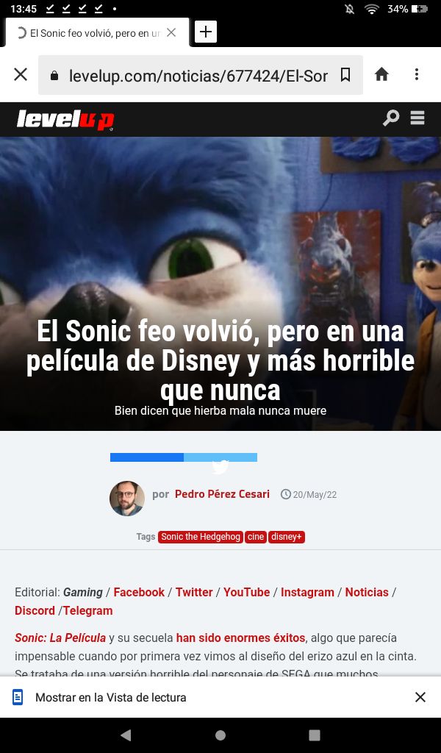
Task: Open author Pedro Pérez Cesari link
Action: 222,494
